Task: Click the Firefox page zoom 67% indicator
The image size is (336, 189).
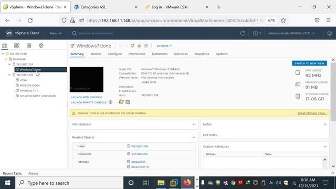Action: [271, 20]
